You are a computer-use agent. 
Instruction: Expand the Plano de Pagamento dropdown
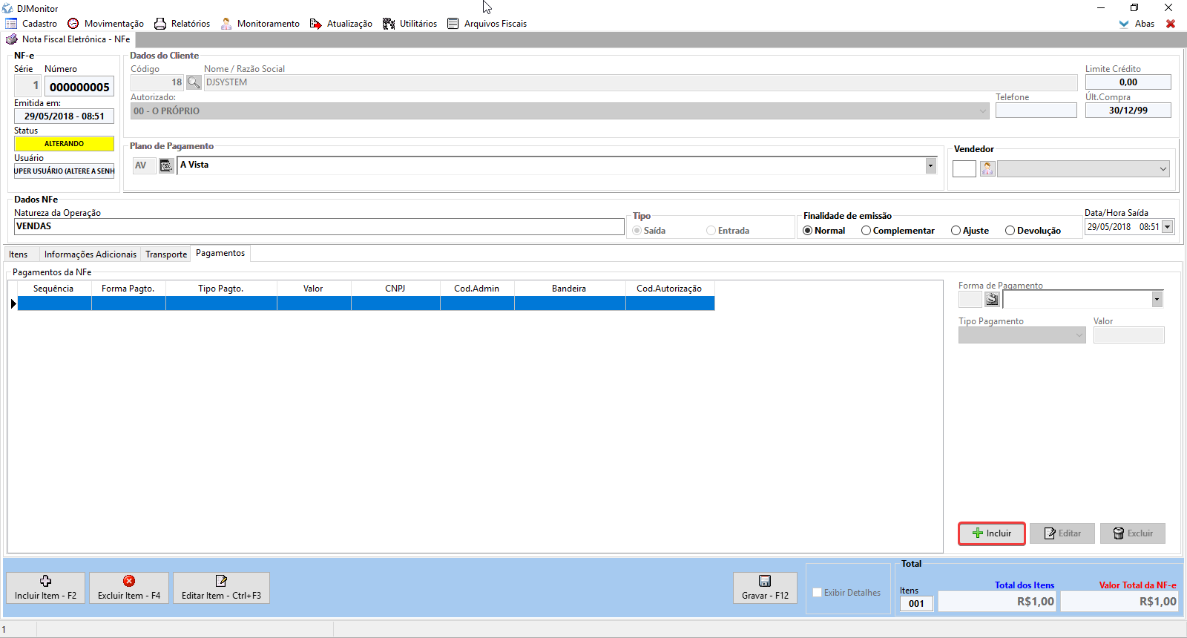click(x=930, y=165)
